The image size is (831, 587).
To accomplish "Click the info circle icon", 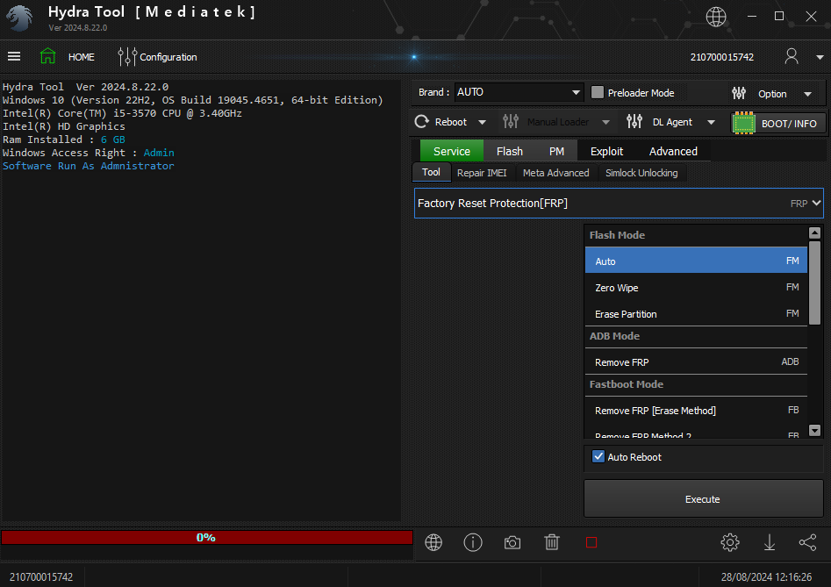I will [473, 542].
